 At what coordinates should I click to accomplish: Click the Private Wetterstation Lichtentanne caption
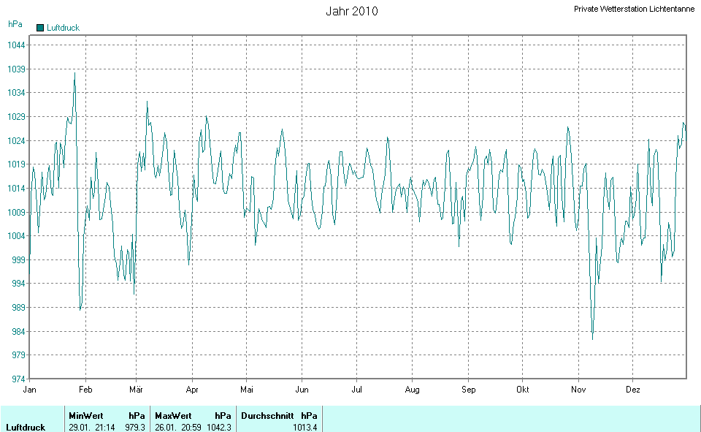click(x=634, y=9)
